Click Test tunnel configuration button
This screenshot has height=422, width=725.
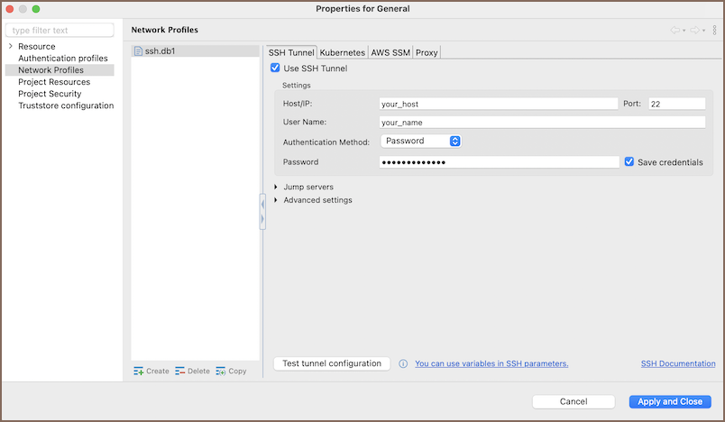coord(332,363)
